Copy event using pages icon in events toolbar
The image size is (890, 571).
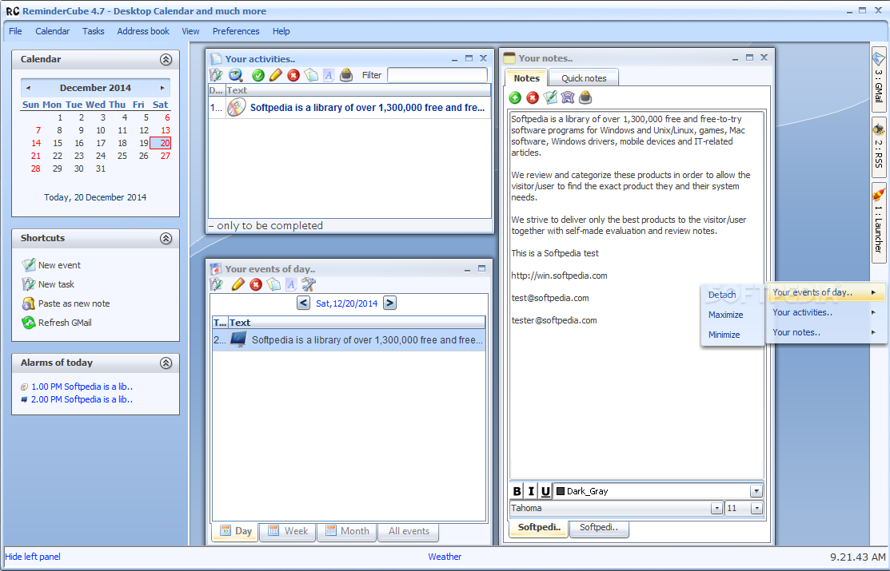(273, 284)
